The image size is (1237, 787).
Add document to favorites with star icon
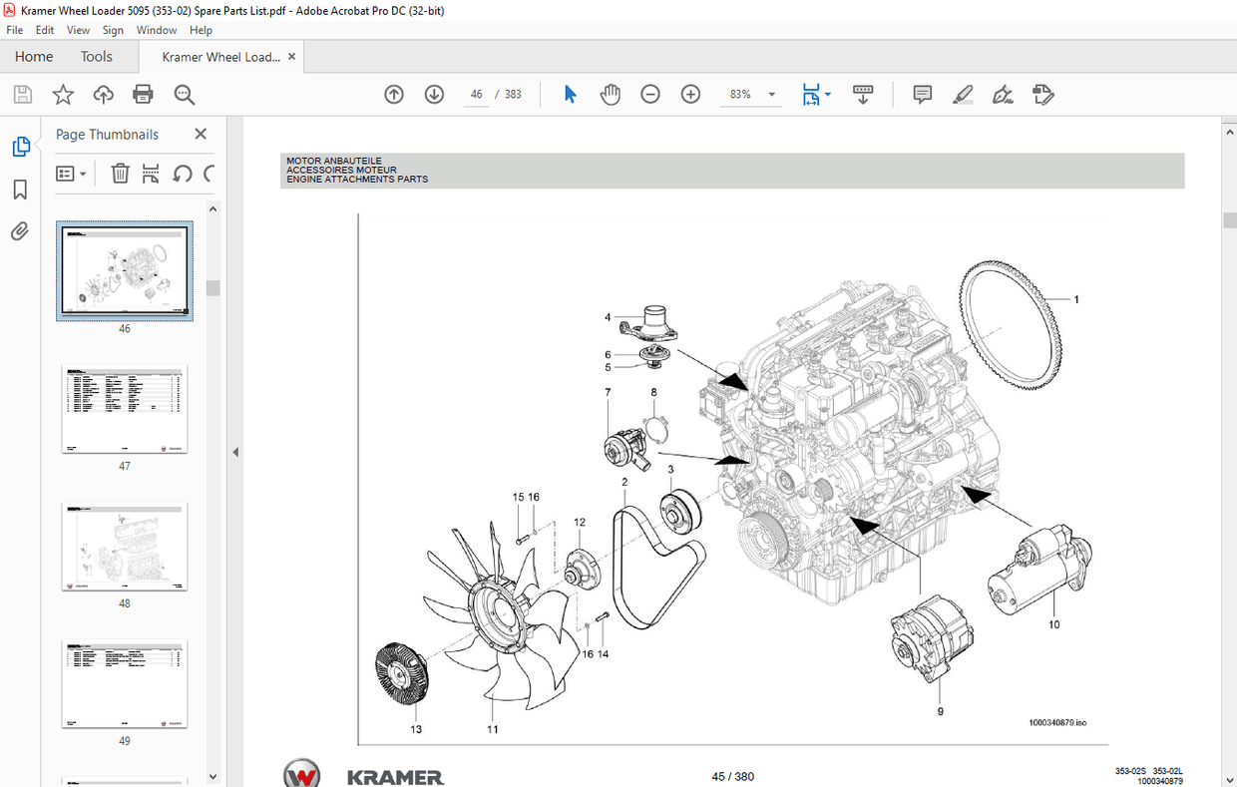[63, 94]
